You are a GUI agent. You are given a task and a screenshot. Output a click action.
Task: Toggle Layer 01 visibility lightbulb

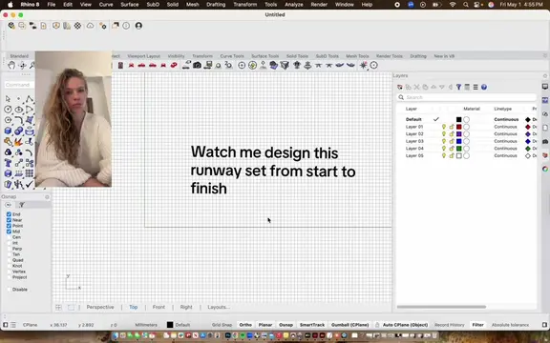click(x=444, y=127)
